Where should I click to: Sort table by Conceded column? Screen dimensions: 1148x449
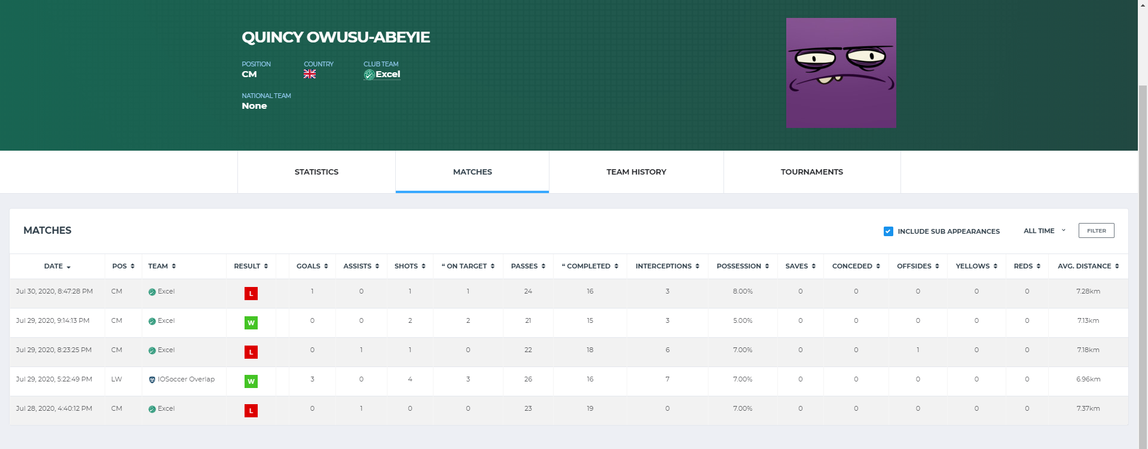pos(856,266)
